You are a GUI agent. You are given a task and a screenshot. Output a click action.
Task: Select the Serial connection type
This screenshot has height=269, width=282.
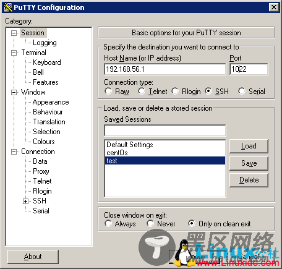click(x=242, y=91)
